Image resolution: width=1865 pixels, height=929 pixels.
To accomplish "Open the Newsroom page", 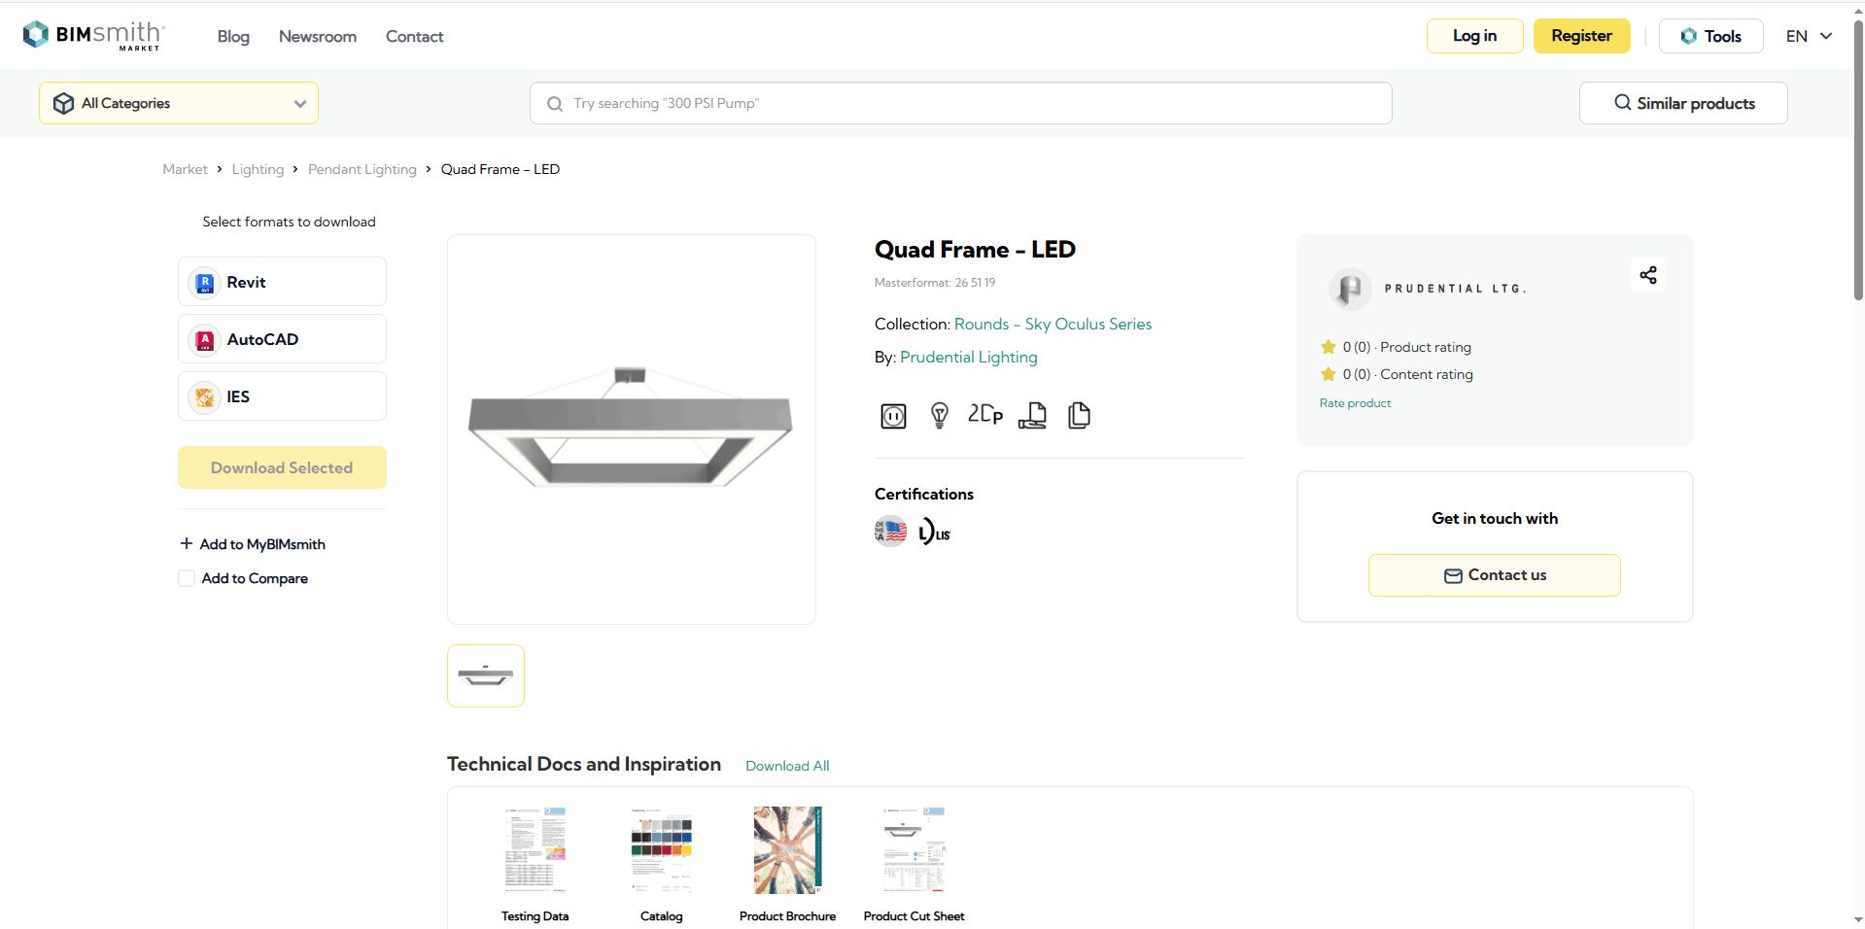I will (317, 36).
